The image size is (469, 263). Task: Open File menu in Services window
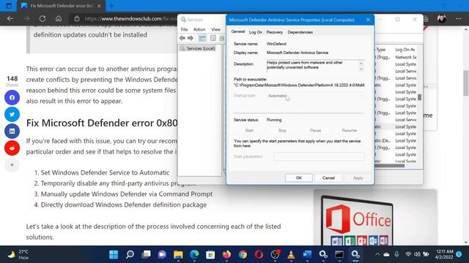184,29
